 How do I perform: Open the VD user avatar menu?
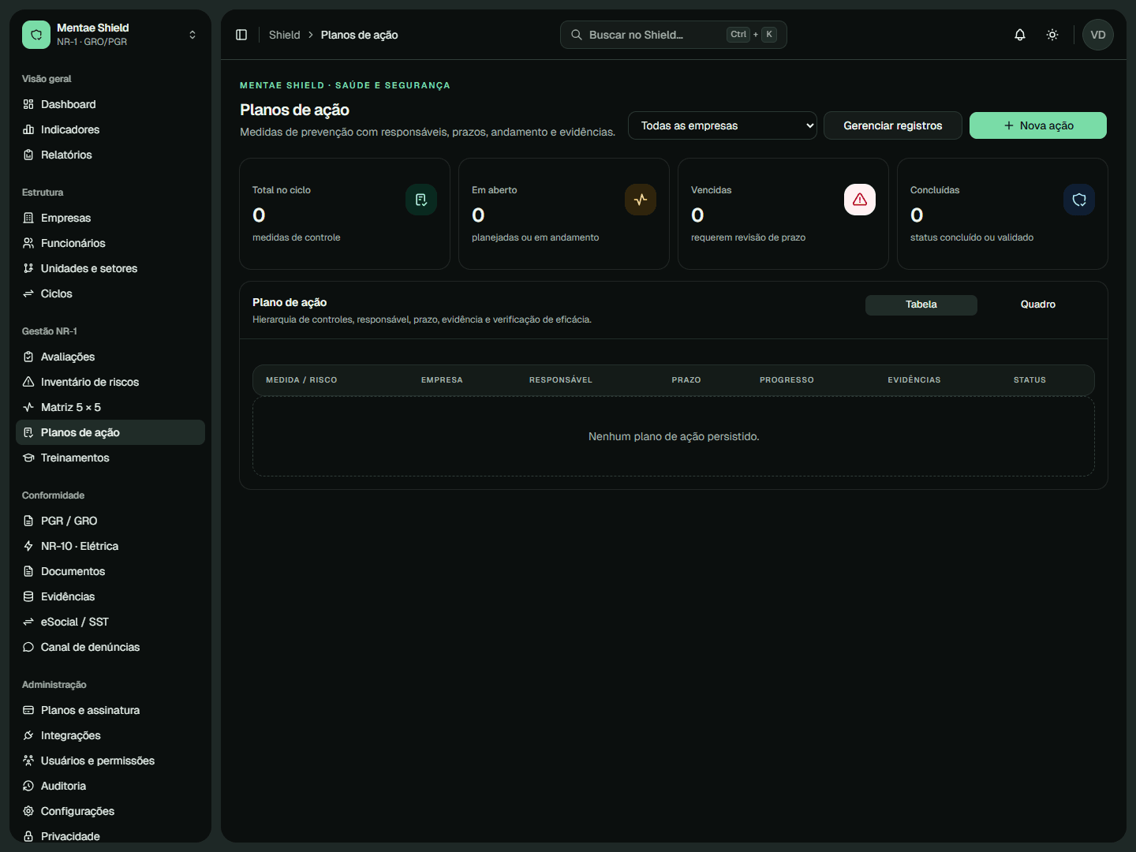tap(1098, 35)
